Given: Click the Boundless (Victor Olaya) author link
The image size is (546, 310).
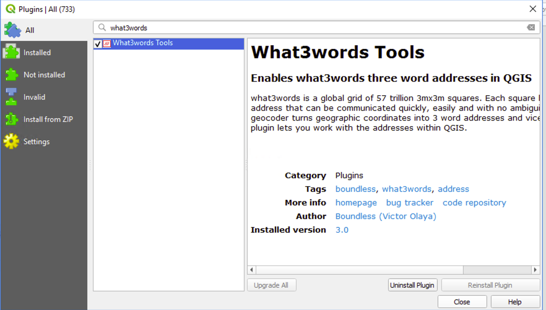Looking at the screenshot, I should pyautogui.click(x=386, y=217).
